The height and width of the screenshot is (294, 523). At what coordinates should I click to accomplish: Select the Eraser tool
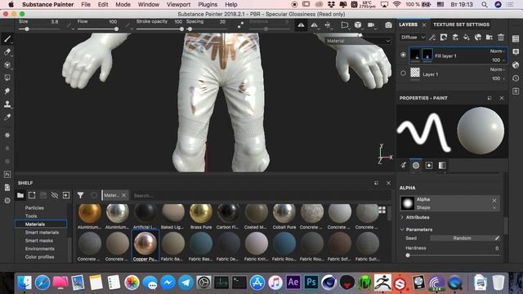[7, 52]
